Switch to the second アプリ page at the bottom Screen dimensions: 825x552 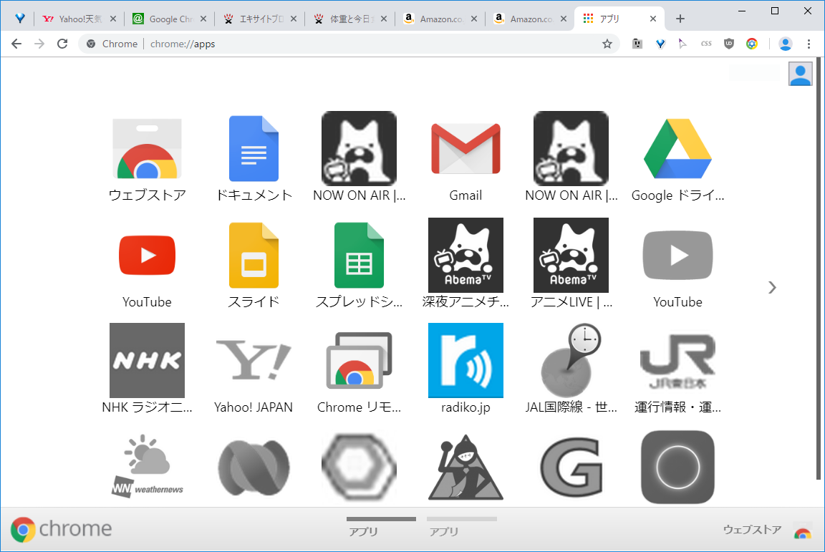(x=461, y=526)
